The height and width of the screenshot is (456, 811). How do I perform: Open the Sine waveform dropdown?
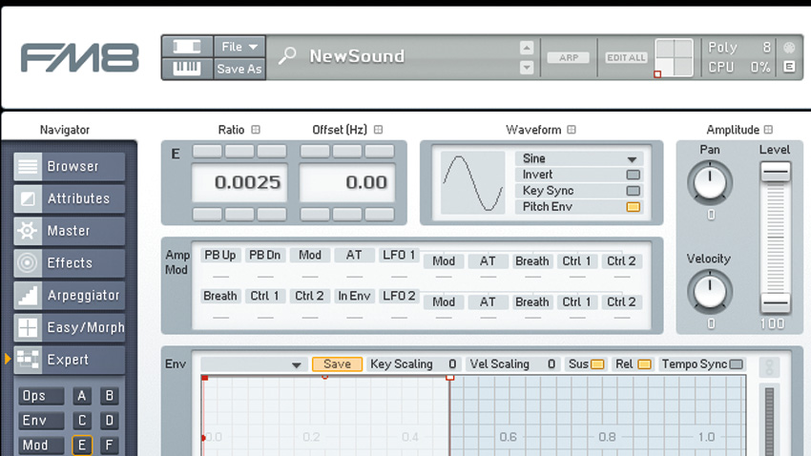[x=579, y=158]
